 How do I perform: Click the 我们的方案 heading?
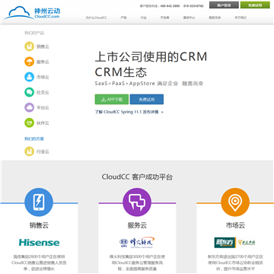tap(34, 139)
